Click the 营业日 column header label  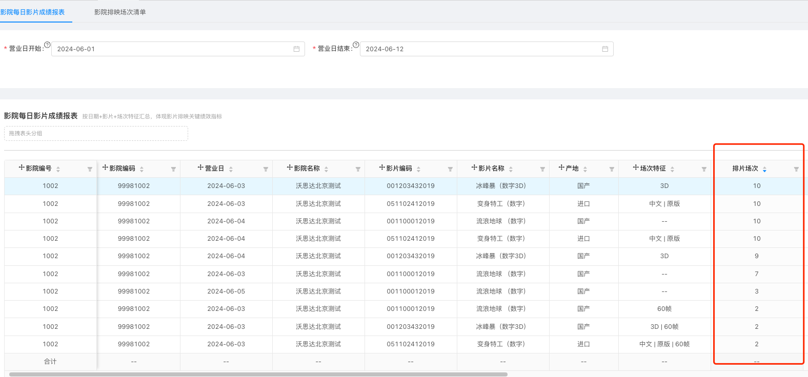214,169
